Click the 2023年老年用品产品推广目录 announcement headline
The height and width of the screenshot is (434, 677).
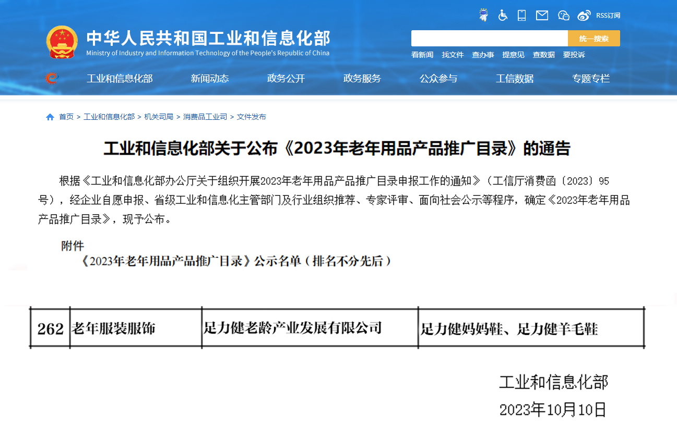(x=337, y=148)
